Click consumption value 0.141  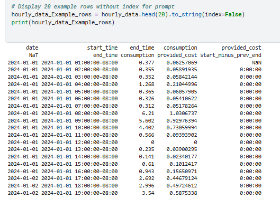coord(147,157)
